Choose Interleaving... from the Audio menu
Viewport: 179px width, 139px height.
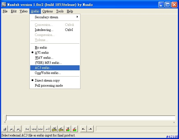55,30
